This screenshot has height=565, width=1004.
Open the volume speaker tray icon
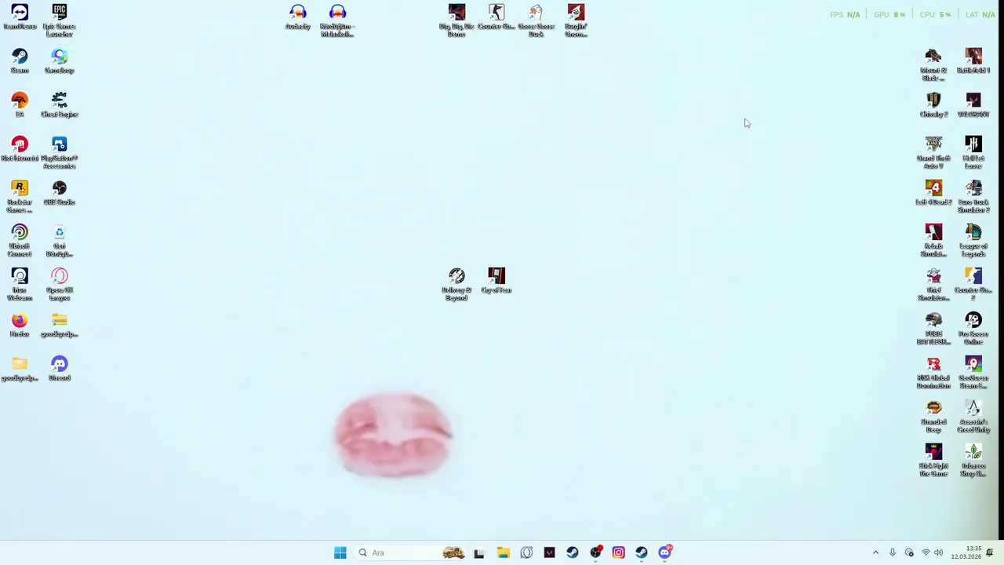(x=938, y=552)
